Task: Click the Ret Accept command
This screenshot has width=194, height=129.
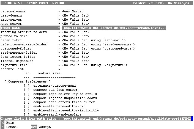Action: [x=41, y=127]
